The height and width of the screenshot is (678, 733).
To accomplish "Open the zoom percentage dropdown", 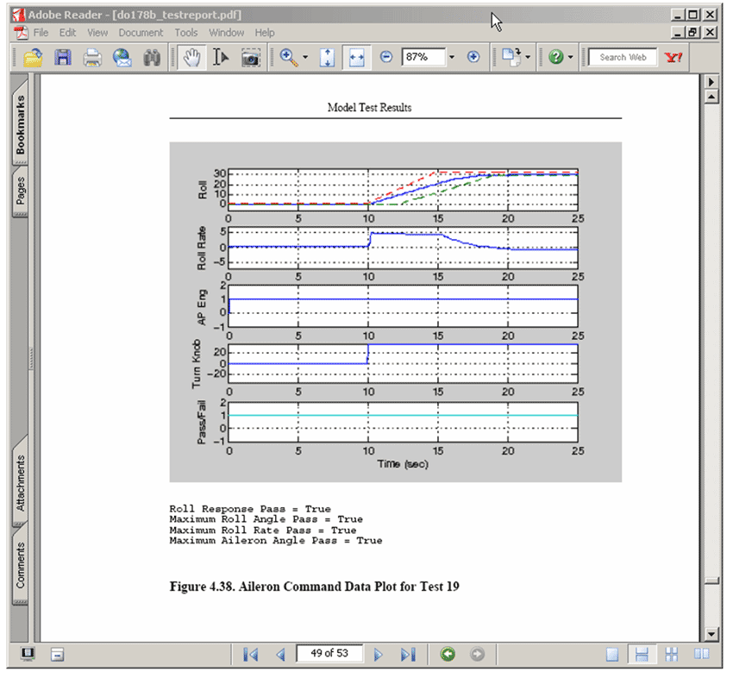I will (x=451, y=57).
